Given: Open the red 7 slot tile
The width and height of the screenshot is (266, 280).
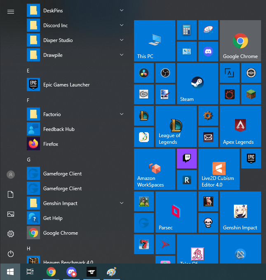Looking at the screenshot, I should click(144, 244).
